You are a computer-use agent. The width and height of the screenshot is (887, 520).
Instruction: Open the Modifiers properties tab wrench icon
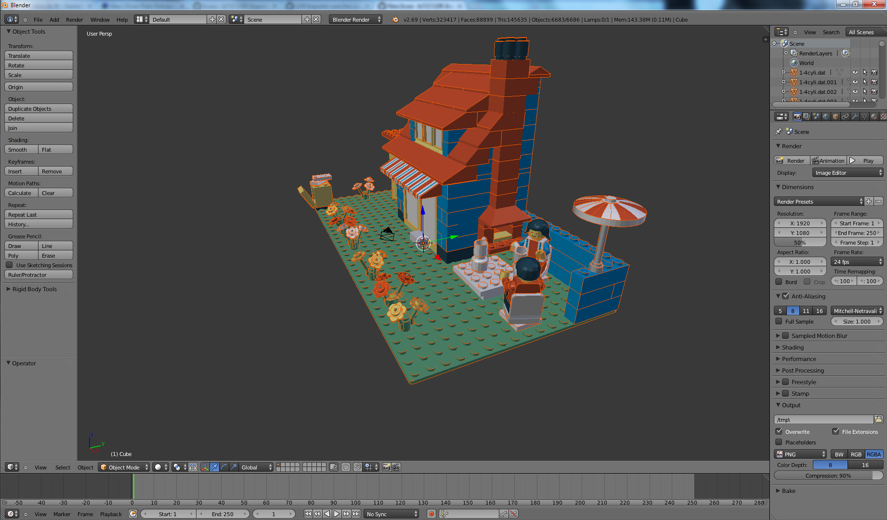coord(855,117)
